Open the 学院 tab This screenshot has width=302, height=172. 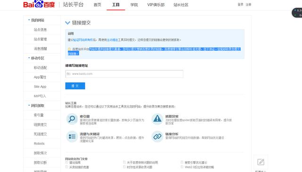click(134, 5)
